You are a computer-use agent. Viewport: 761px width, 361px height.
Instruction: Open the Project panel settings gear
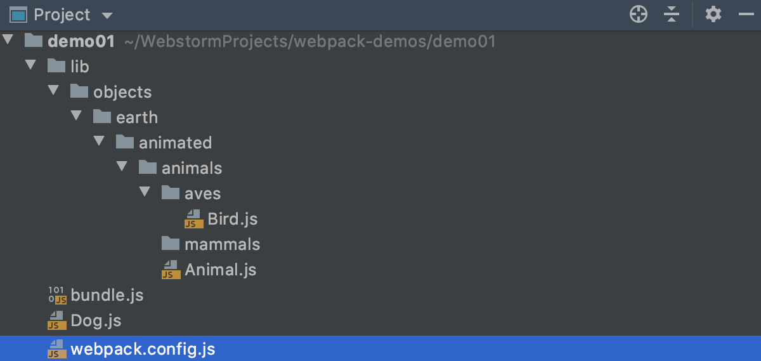tap(713, 15)
